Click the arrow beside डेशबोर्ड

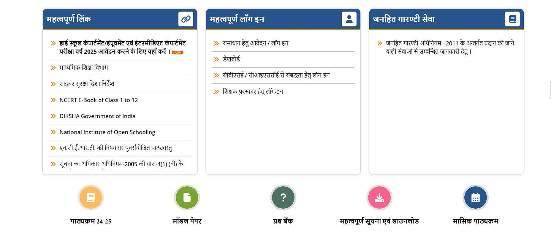tap(216, 59)
